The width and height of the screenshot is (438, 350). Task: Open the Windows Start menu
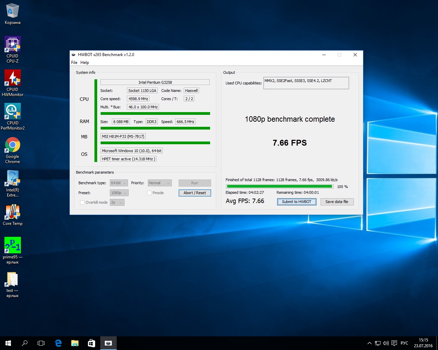click(x=8, y=343)
